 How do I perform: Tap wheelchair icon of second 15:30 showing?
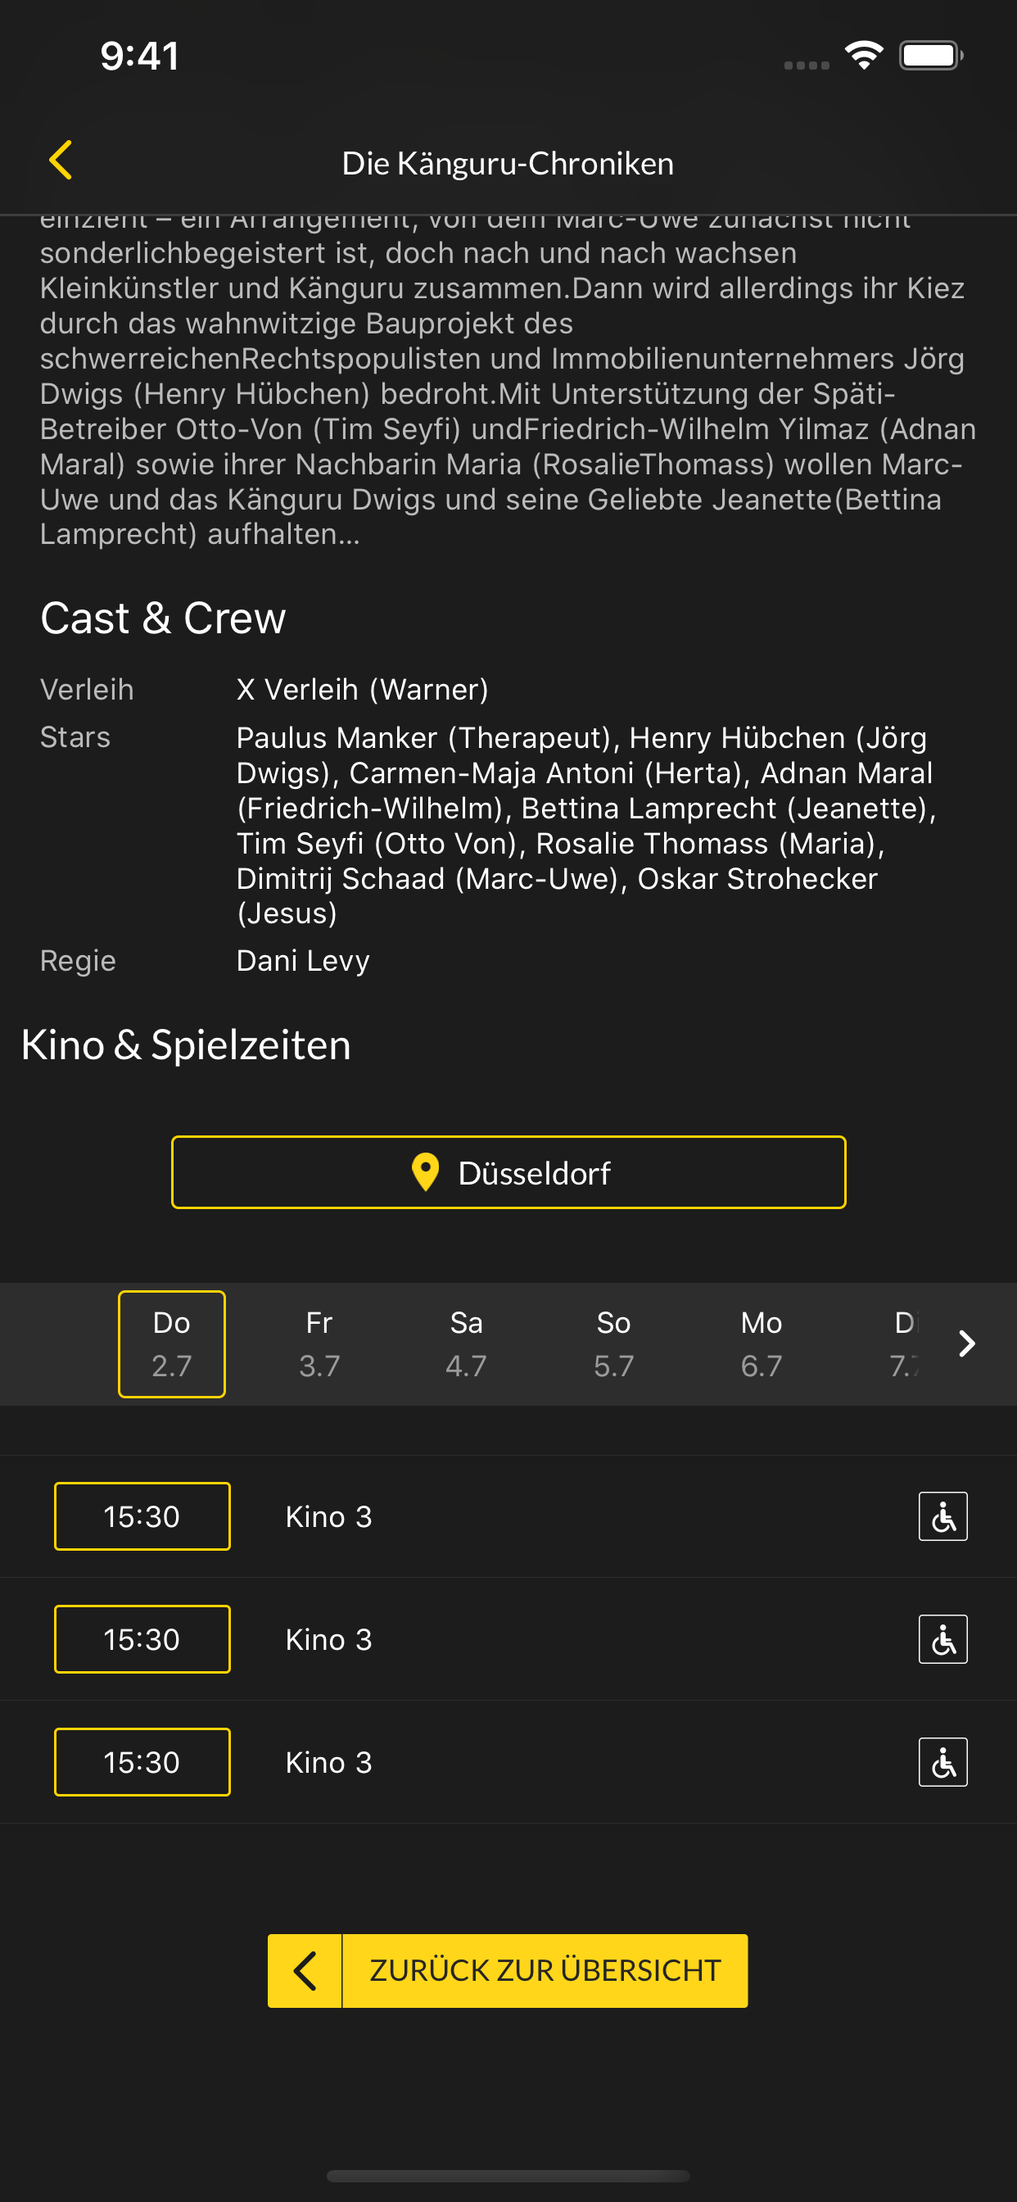[942, 1639]
